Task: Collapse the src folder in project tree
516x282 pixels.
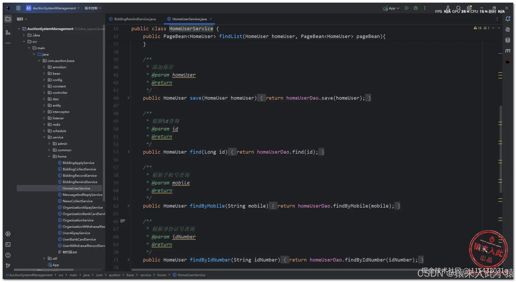Action: (x=24, y=41)
